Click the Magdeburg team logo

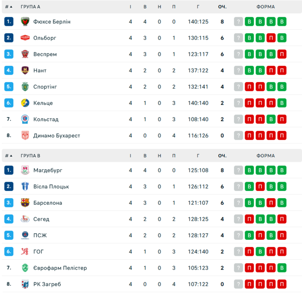coord(25,171)
